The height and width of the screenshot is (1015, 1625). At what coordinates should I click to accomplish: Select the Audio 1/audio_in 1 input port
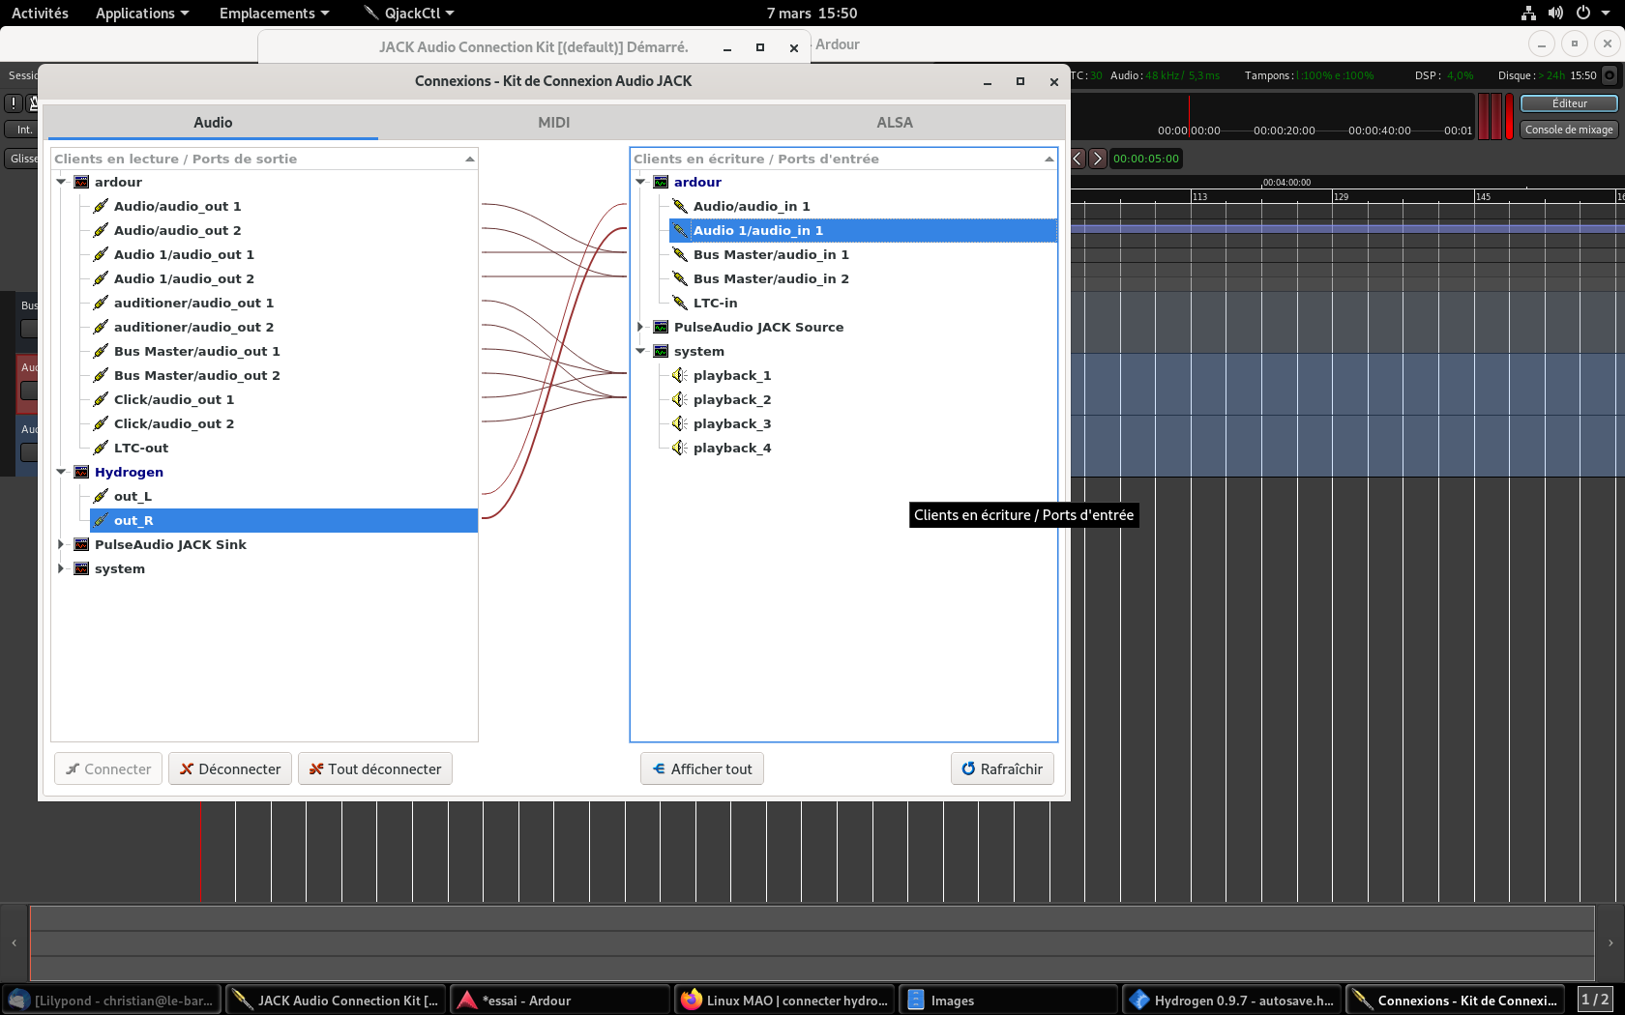[x=863, y=230]
